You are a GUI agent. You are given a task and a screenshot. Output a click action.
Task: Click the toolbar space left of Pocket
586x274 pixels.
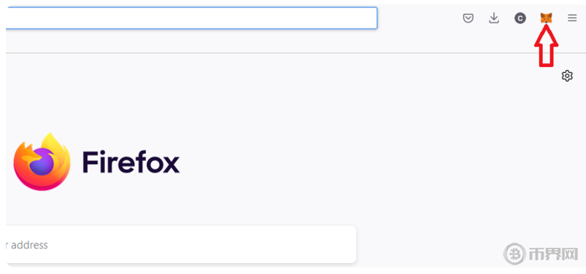(419, 18)
